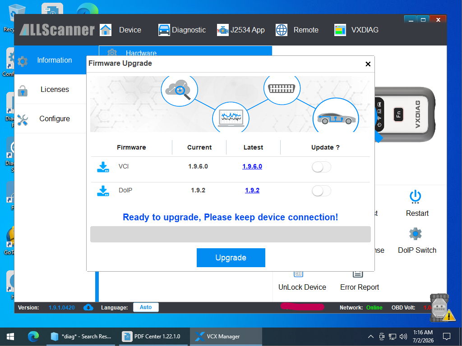Viewport: 462px width, 346px height.
Task: Click the Information gear icon
Action: (x=23, y=61)
